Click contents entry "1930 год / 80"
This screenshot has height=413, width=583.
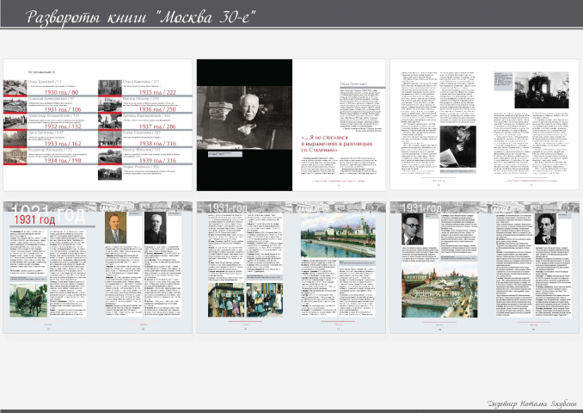(x=61, y=92)
